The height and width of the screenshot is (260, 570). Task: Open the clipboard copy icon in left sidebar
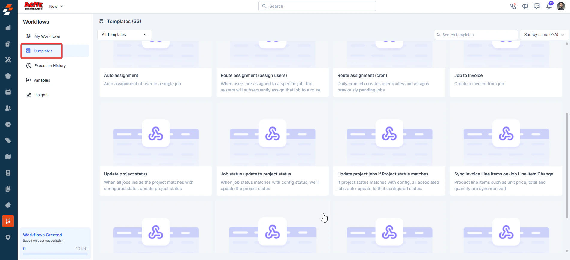8,44
